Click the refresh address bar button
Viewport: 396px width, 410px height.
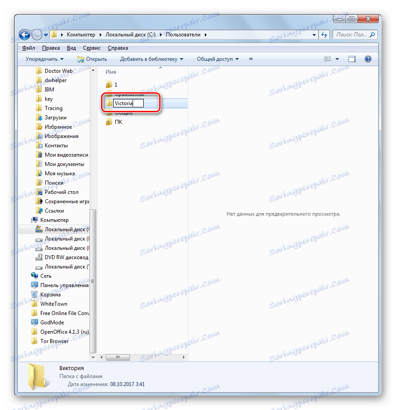[324, 35]
